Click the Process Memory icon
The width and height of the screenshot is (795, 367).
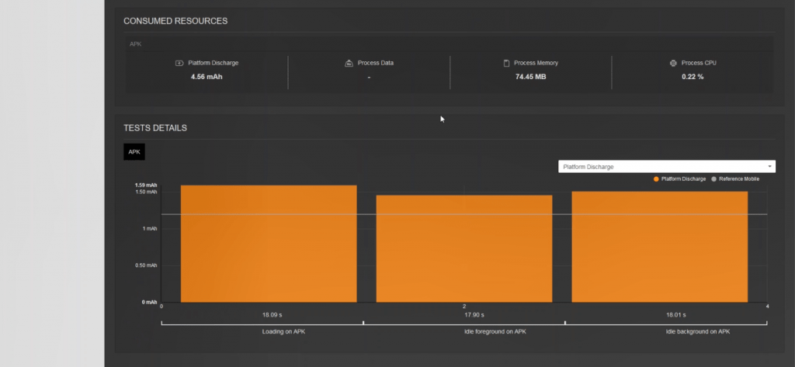[506, 63]
